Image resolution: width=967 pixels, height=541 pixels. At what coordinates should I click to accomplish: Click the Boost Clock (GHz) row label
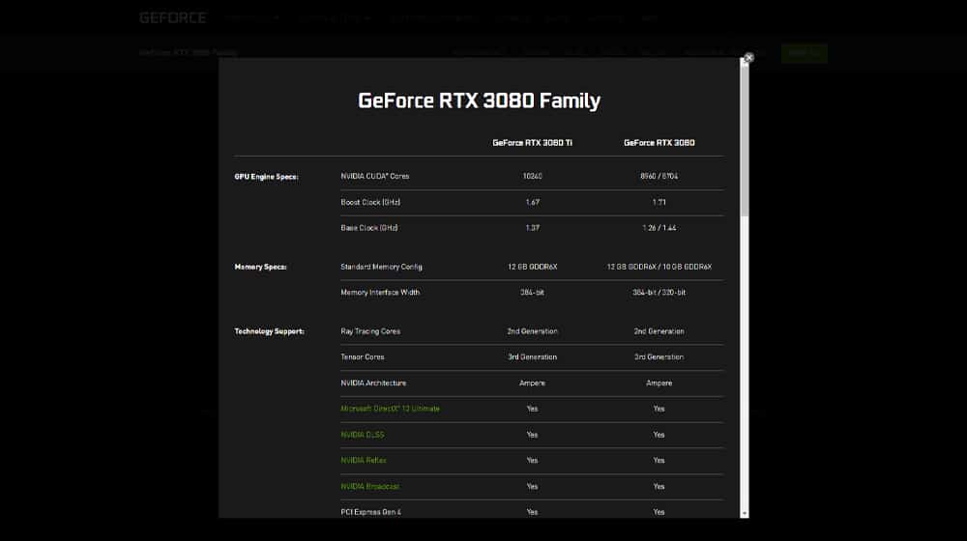tap(370, 202)
